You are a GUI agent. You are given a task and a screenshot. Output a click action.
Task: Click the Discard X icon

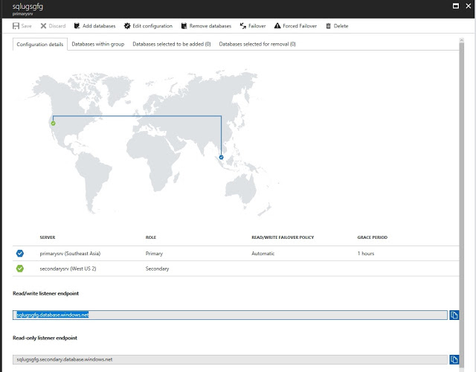43,26
